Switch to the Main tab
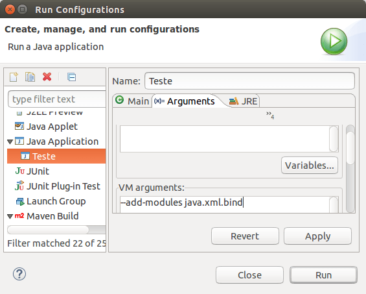The height and width of the screenshot is (294, 366). [x=132, y=101]
